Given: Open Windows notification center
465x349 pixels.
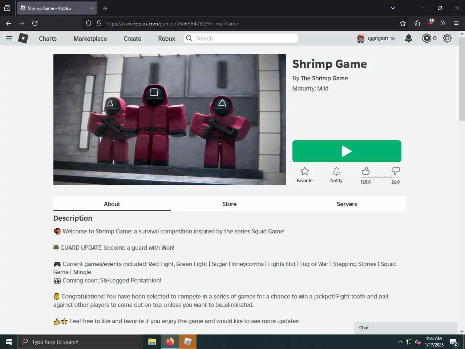Looking at the screenshot, I should [x=454, y=342].
